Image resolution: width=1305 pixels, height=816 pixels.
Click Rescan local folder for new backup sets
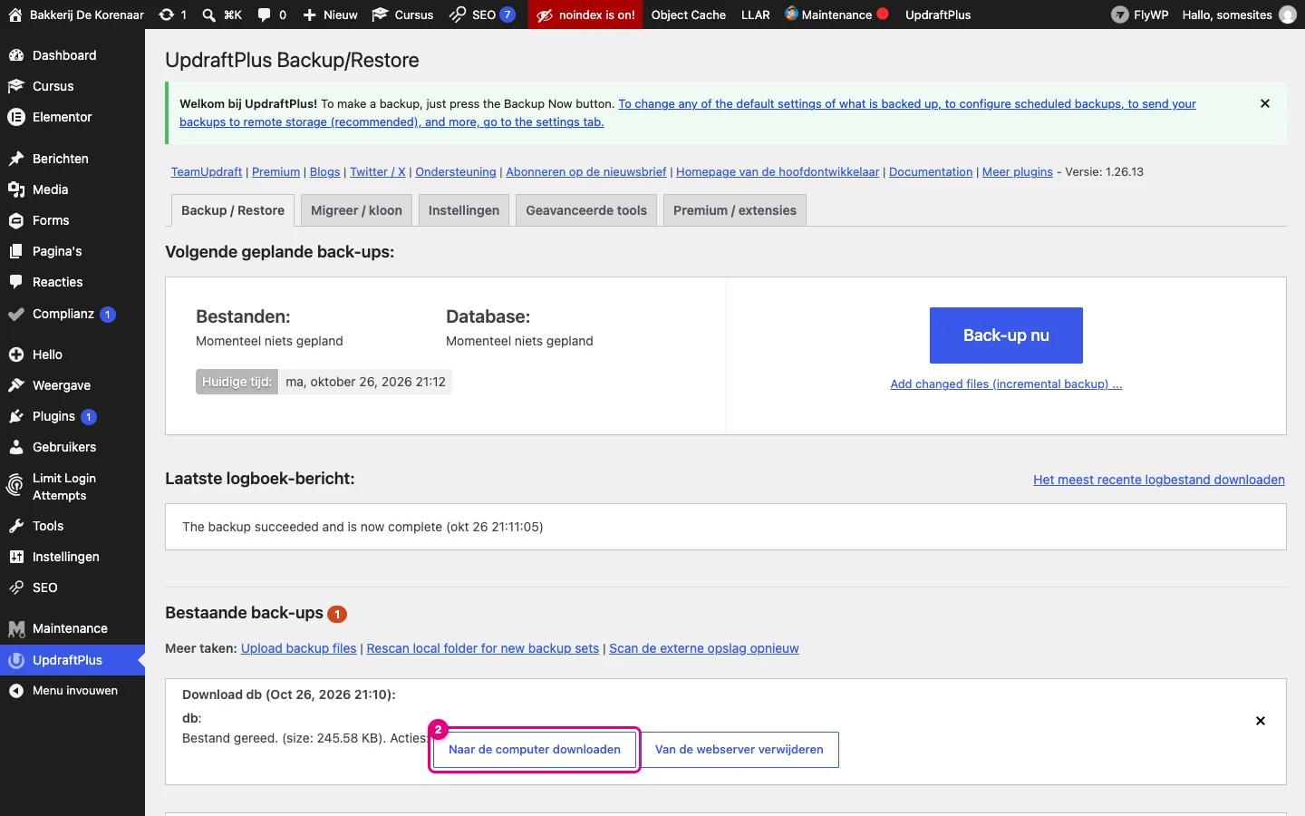(483, 648)
